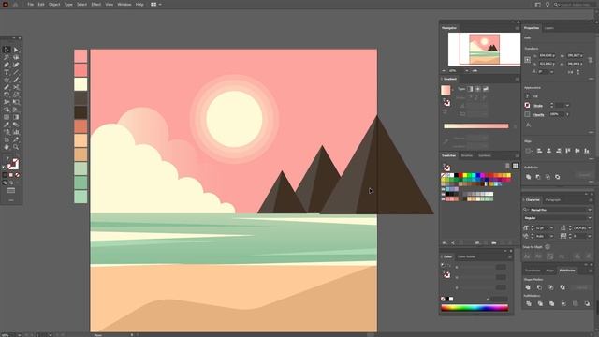Open the File menu
599x337 pixels.
pyautogui.click(x=30, y=5)
